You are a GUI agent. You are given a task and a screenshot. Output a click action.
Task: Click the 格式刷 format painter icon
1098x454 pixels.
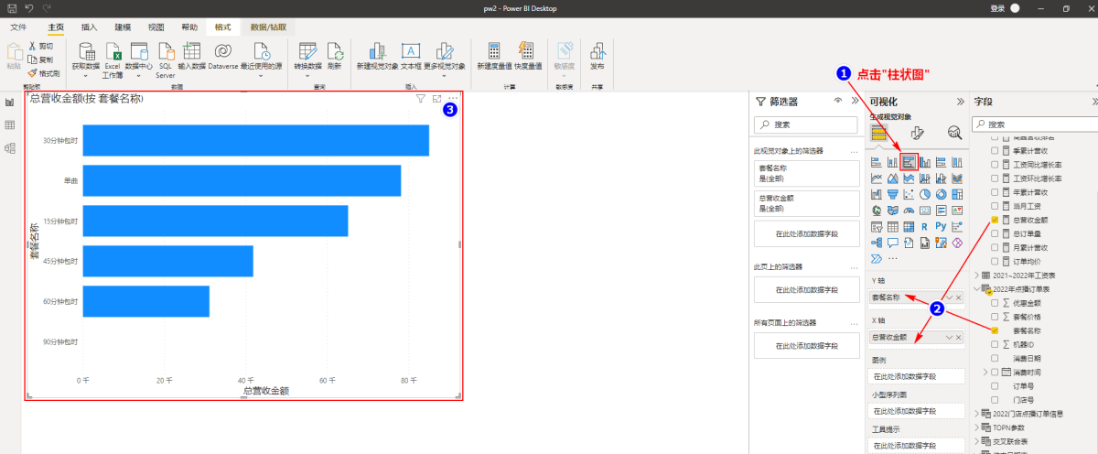click(x=32, y=72)
